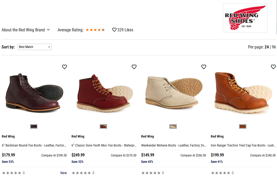Click heart icon on Classic Gore-Tex Moc-Toe Boots
The image size is (277, 176).
(134, 67)
